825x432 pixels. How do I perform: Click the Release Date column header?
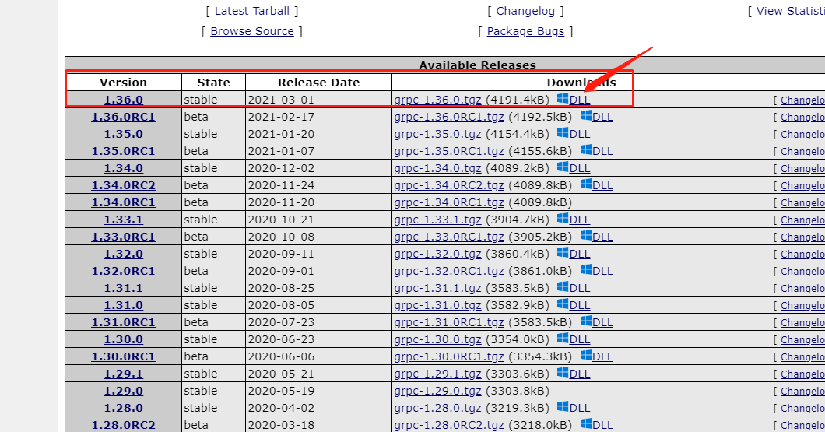click(x=318, y=83)
